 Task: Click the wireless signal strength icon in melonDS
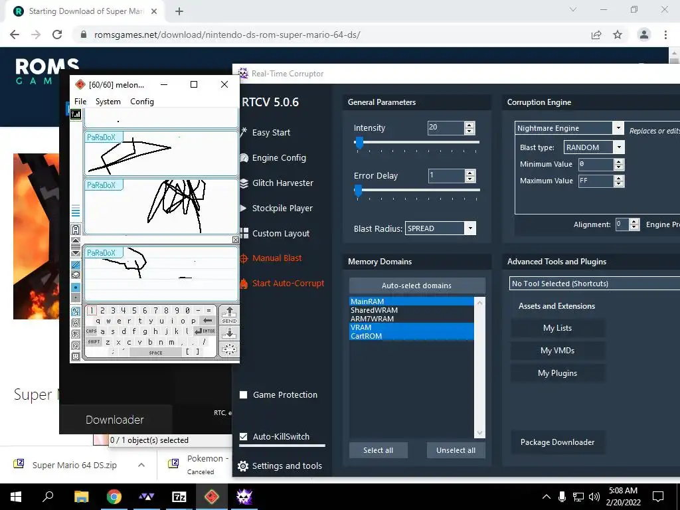click(x=76, y=114)
